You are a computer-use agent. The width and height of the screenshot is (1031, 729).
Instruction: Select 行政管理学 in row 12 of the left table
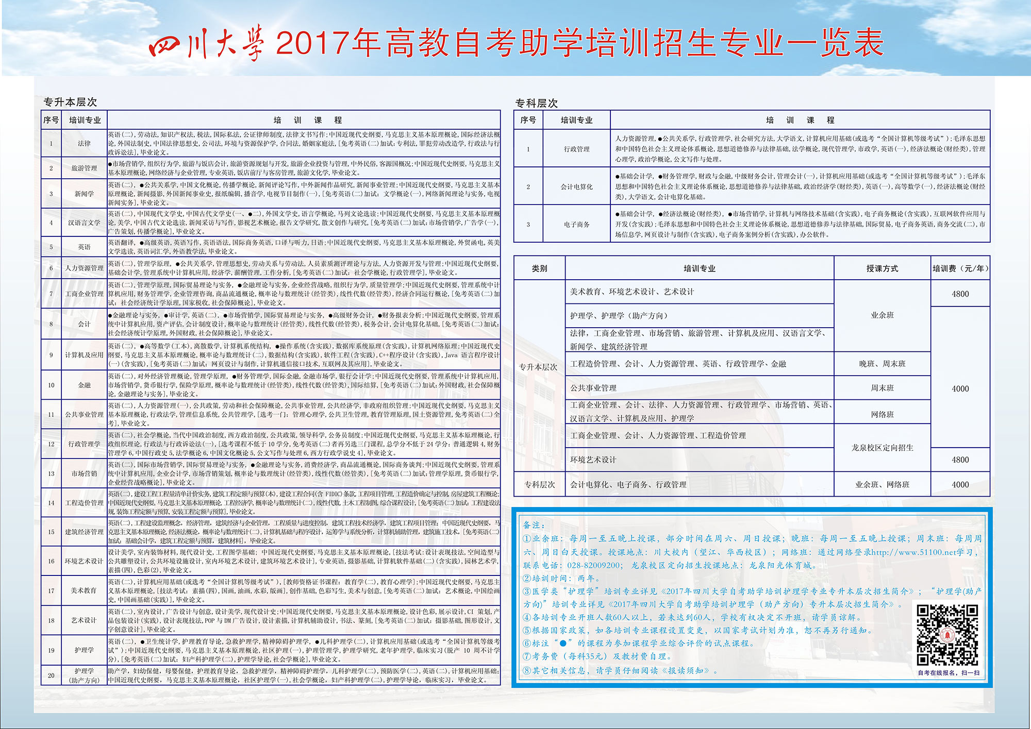[x=84, y=444]
